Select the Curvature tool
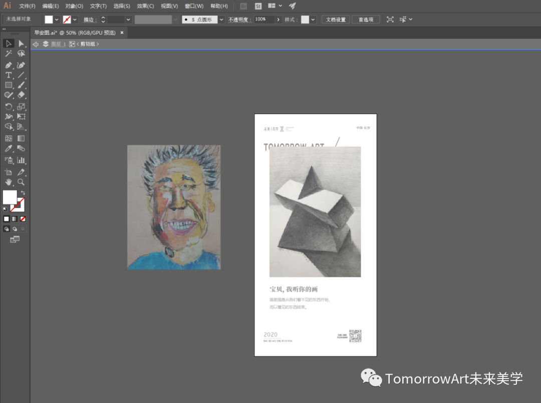This screenshot has height=403, width=541. tap(21, 65)
